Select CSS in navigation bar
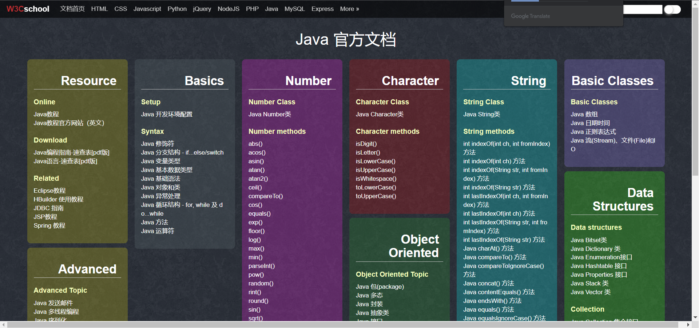This screenshot has height=328, width=699. [x=120, y=9]
